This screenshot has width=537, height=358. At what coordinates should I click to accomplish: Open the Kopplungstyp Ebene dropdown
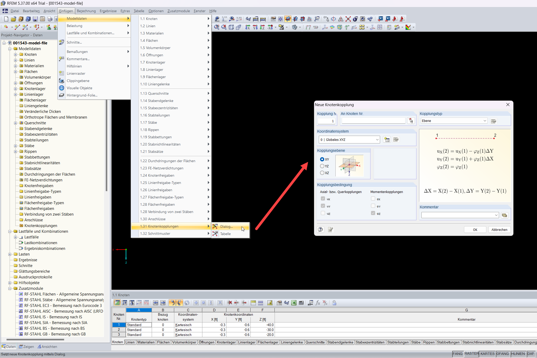(485, 121)
